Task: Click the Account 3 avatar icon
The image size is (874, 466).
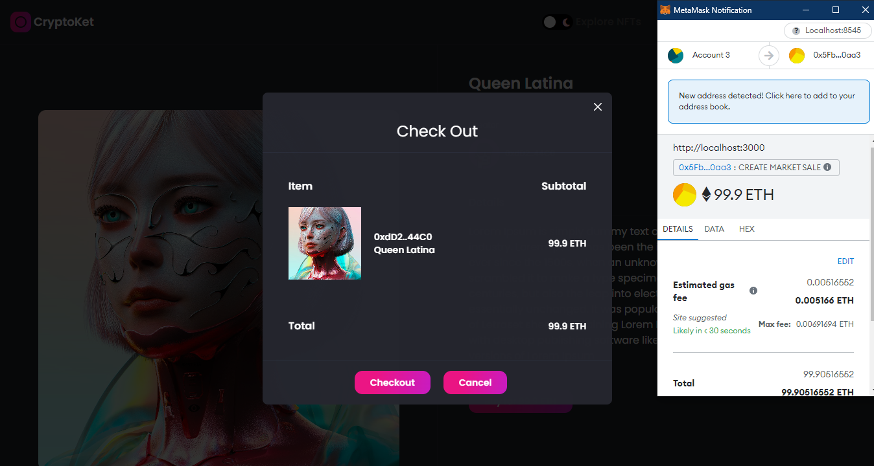Action: click(x=676, y=56)
